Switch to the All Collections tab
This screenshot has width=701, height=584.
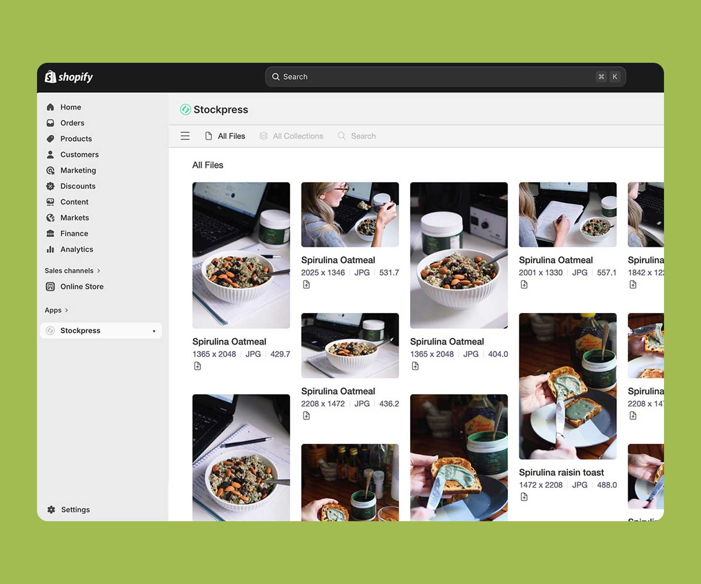coord(291,136)
